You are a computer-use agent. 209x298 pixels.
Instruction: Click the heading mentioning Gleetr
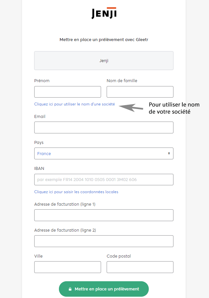[104, 40]
